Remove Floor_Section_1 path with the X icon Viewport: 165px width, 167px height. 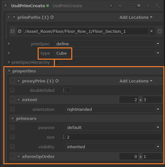(x=160, y=31)
